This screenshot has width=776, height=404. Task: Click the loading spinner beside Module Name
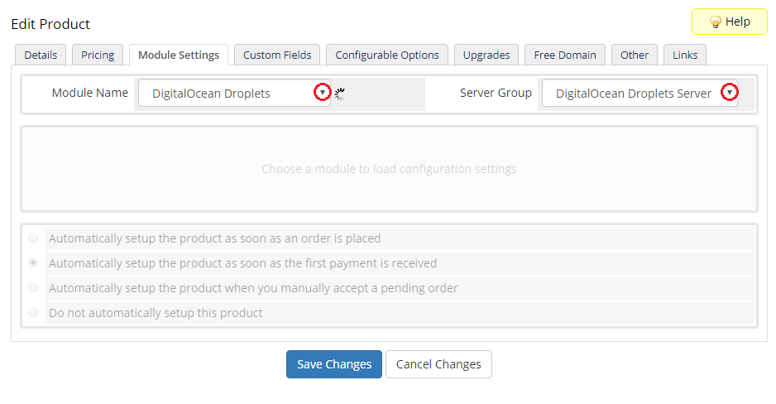point(340,94)
